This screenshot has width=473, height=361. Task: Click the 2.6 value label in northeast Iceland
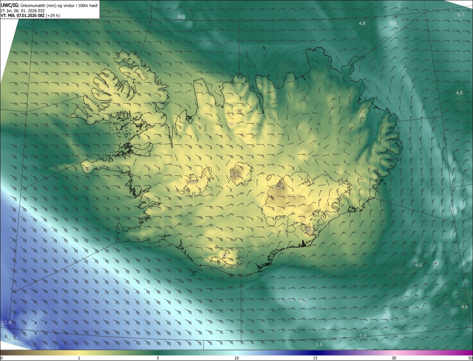click(x=362, y=116)
